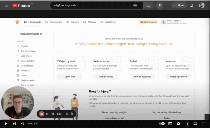Click the Nyheder sidebar icon

point(18,71)
